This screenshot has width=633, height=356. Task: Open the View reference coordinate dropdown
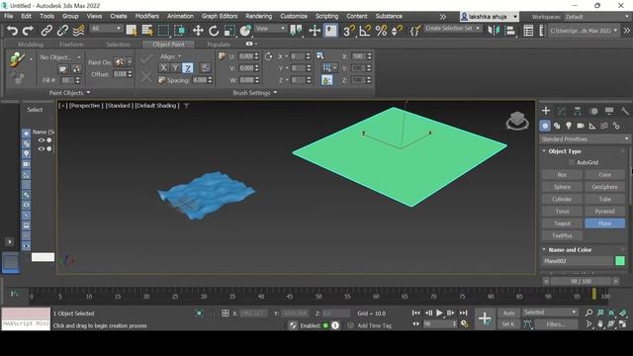[270, 29]
